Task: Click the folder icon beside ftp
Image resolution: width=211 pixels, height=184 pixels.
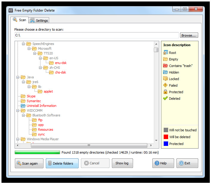Action: point(35,120)
